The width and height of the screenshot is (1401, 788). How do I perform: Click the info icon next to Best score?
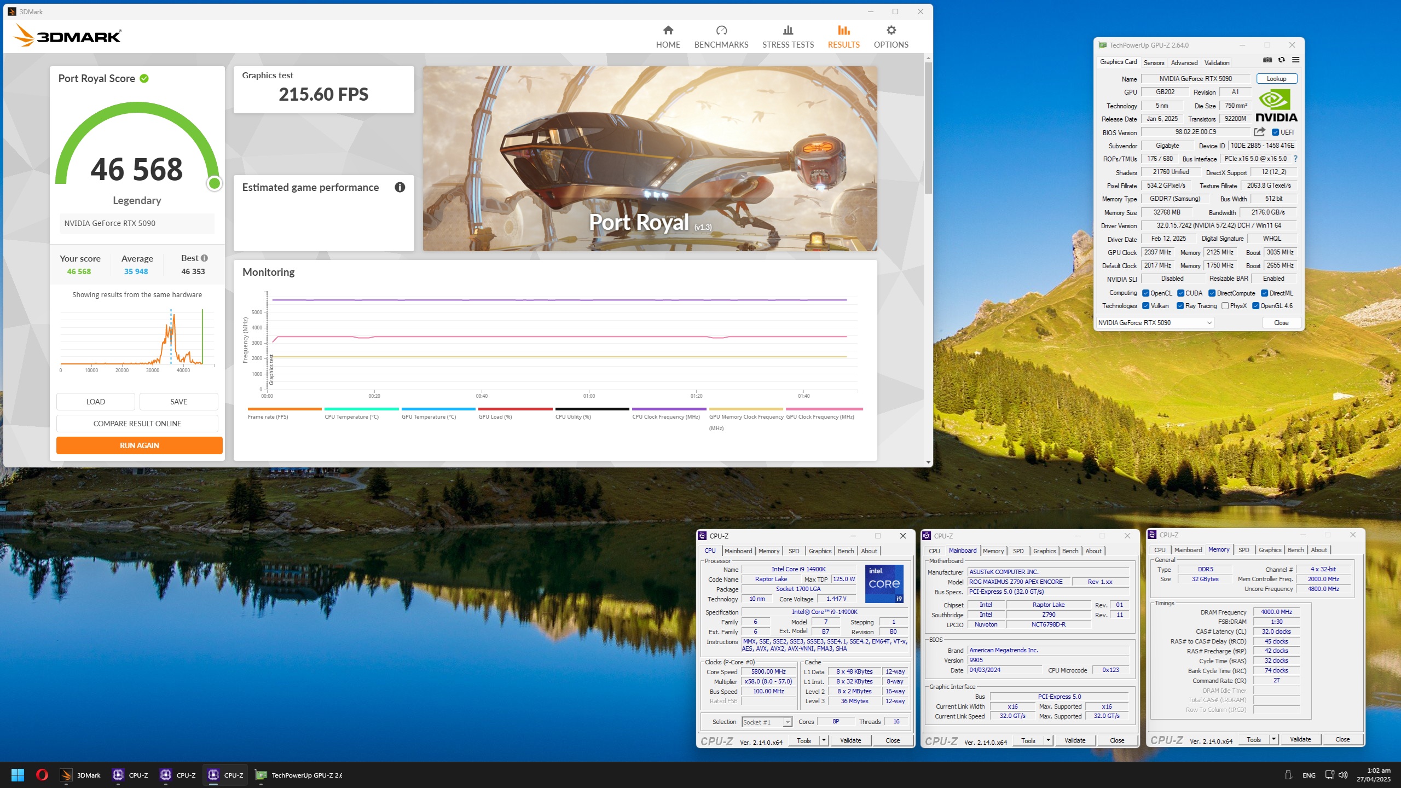(x=204, y=258)
